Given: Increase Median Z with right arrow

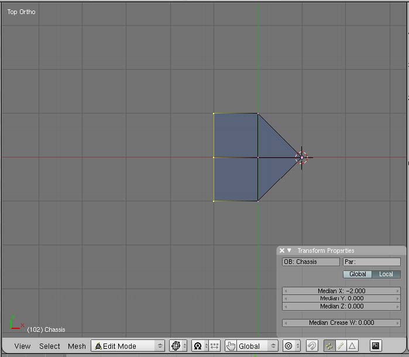Looking at the screenshot, I should click(x=397, y=306).
